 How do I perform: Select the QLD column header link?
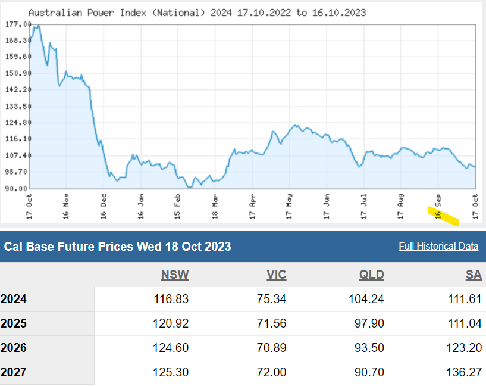pyautogui.click(x=371, y=275)
